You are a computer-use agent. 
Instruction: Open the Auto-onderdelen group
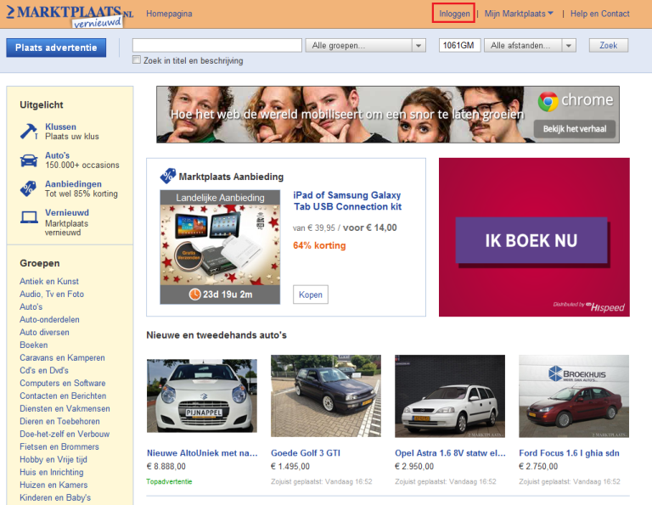49,320
